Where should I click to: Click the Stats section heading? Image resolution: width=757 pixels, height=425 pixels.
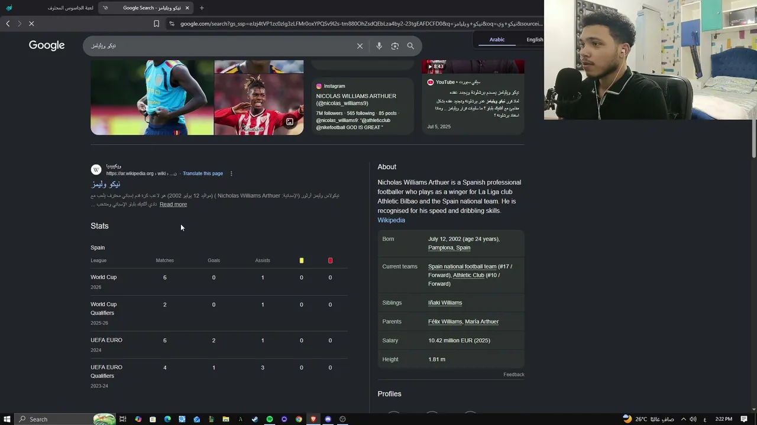tap(99, 226)
